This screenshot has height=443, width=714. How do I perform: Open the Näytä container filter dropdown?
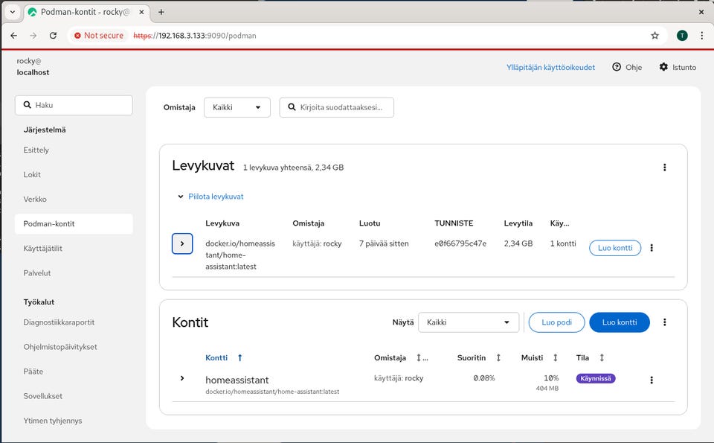tap(468, 322)
